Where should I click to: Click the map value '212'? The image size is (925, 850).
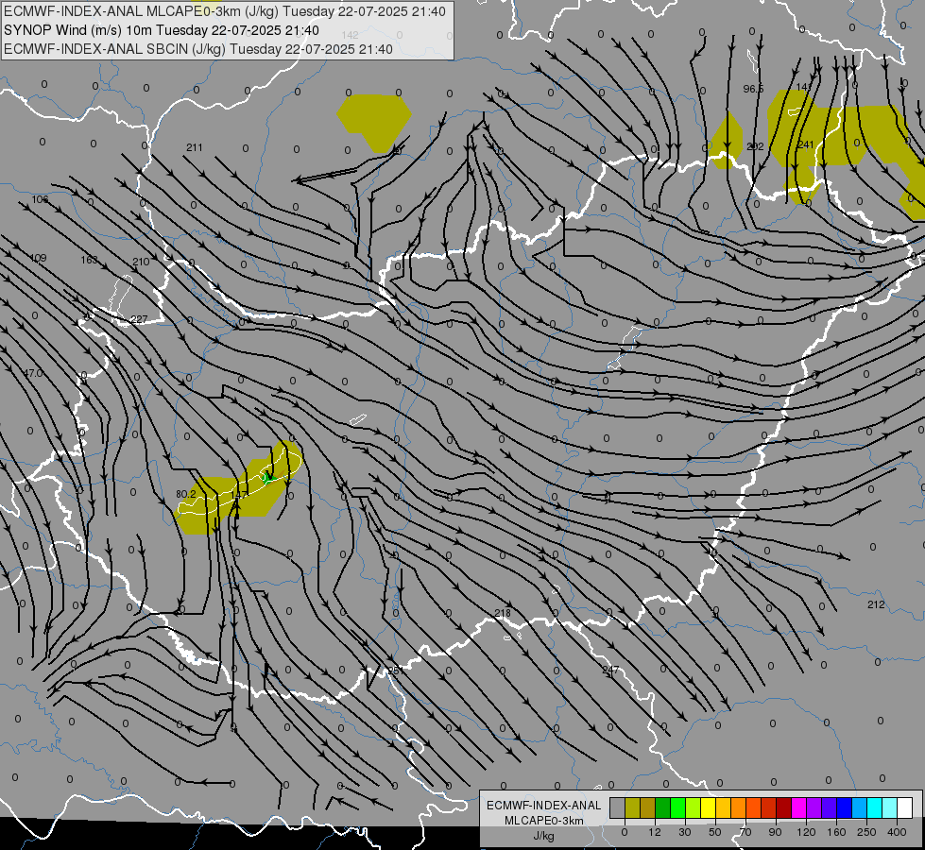(876, 604)
